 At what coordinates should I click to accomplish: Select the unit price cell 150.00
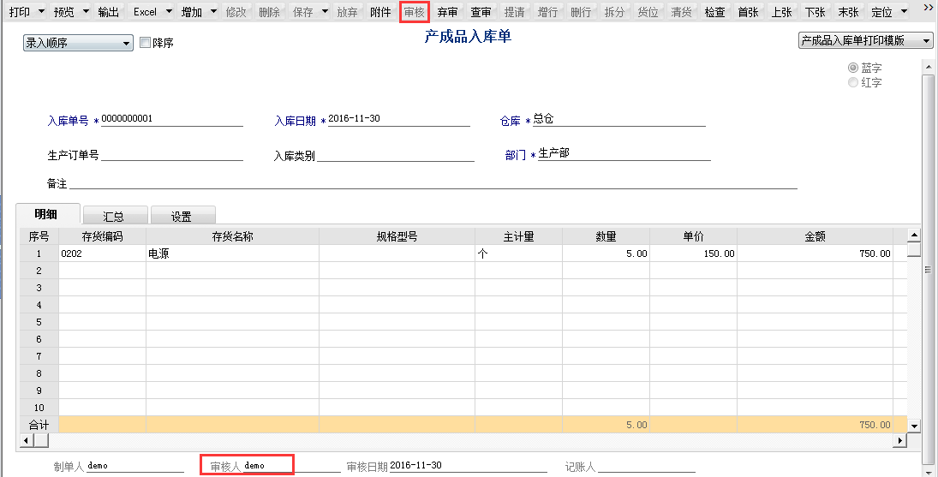[693, 253]
